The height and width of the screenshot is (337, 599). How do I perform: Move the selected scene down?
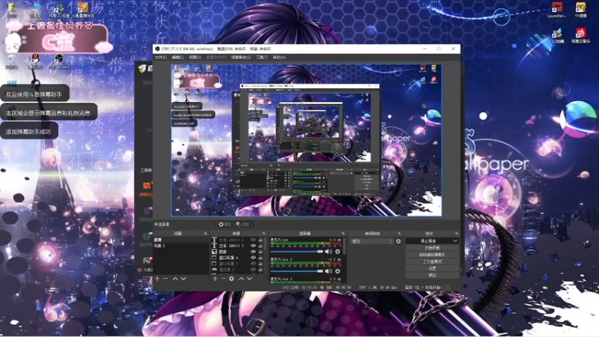click(183, 279)
